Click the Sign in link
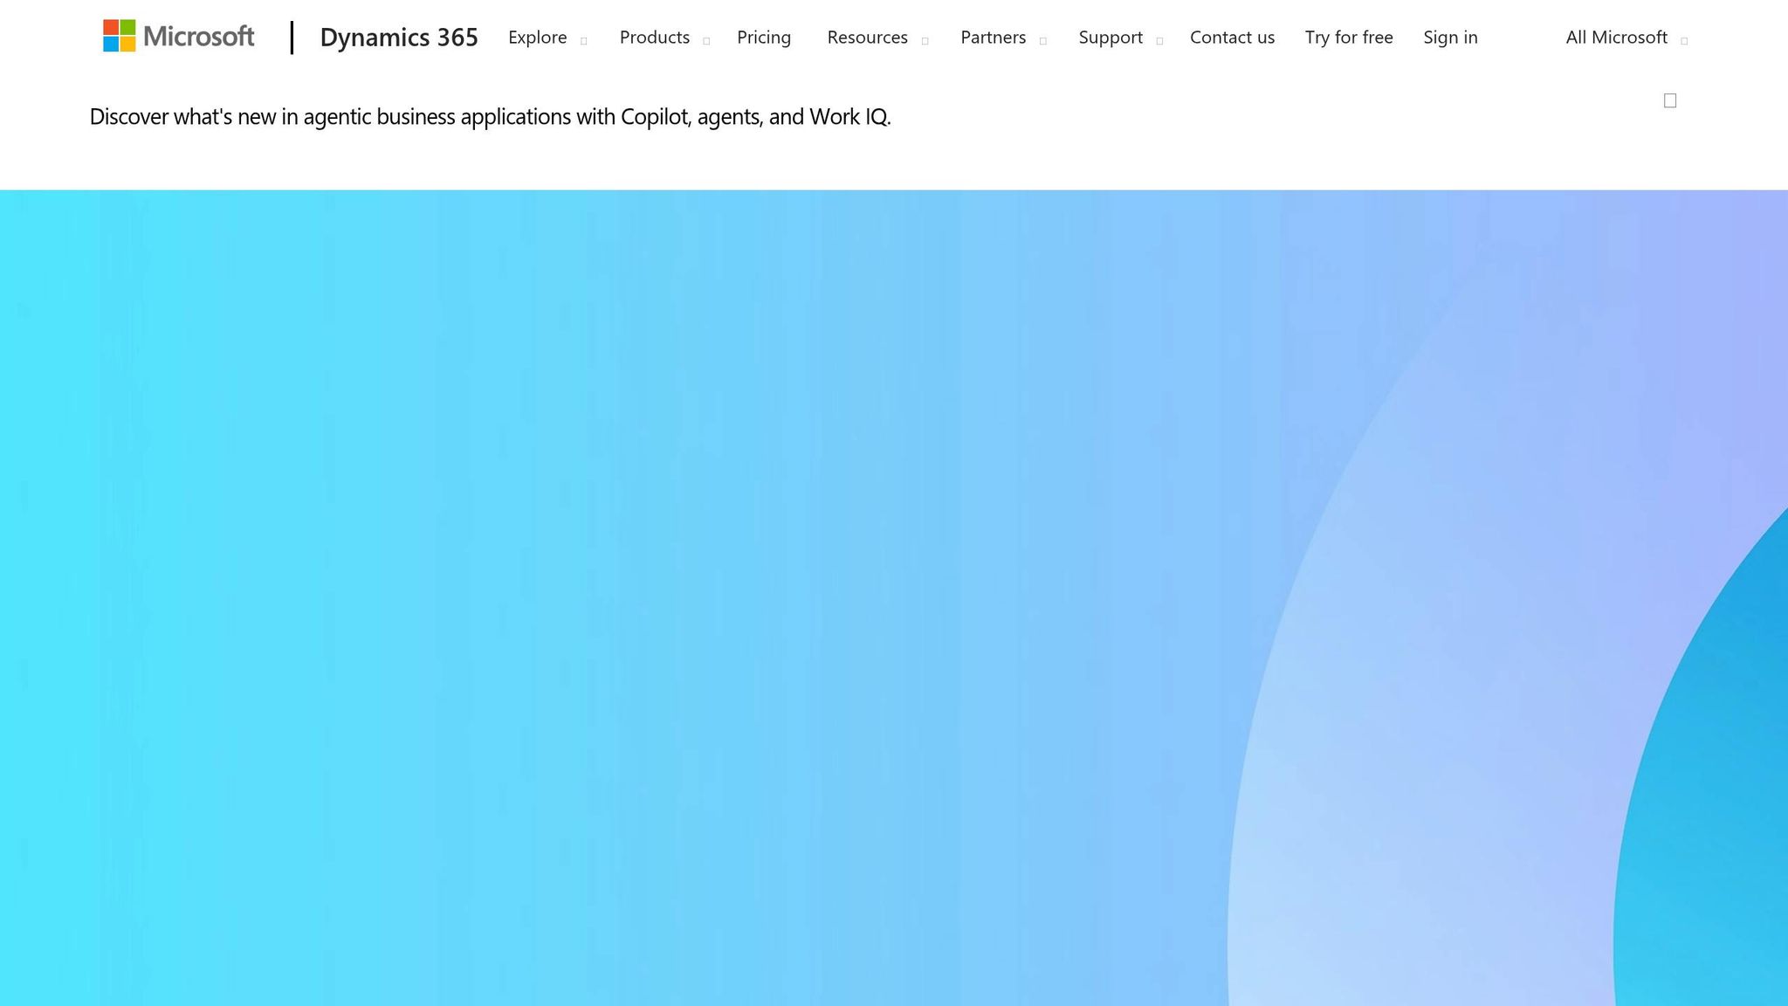The width and height of the screenshot is (1788, 1006). 1450,37
